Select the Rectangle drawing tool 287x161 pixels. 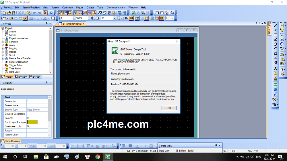pos(275,35)
